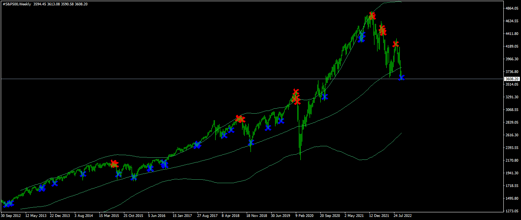
Task: Click the red marker just above the 4189.00 level
Action: click(x=396, y=44)
